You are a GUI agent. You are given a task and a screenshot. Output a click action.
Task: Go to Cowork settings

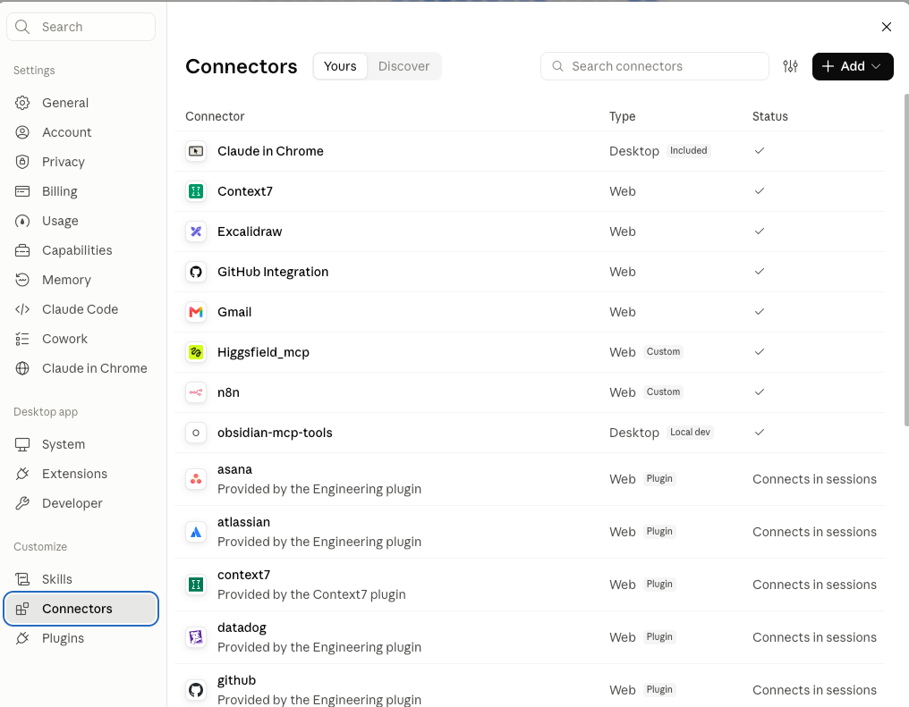pyautogui.click(x=81, y=340)
